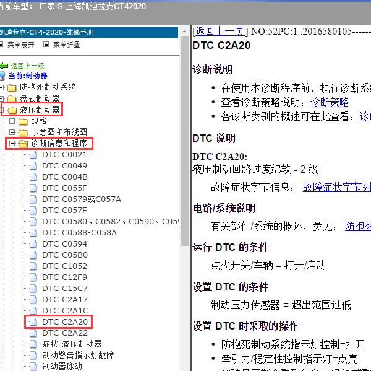Image resolution: width=371 pixels, height=371 pixels.
Task: Click the 返回上一页 link
Action: pyautogui.click(x=220, y=32)
